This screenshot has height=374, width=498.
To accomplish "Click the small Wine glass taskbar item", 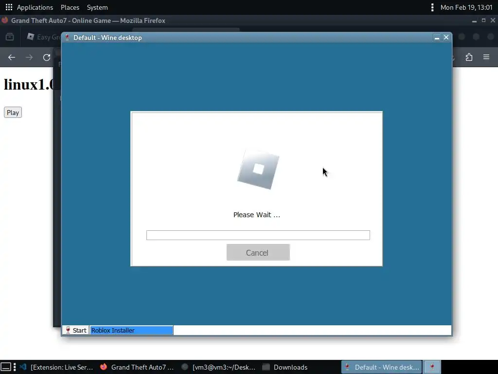I will [432, 367].
